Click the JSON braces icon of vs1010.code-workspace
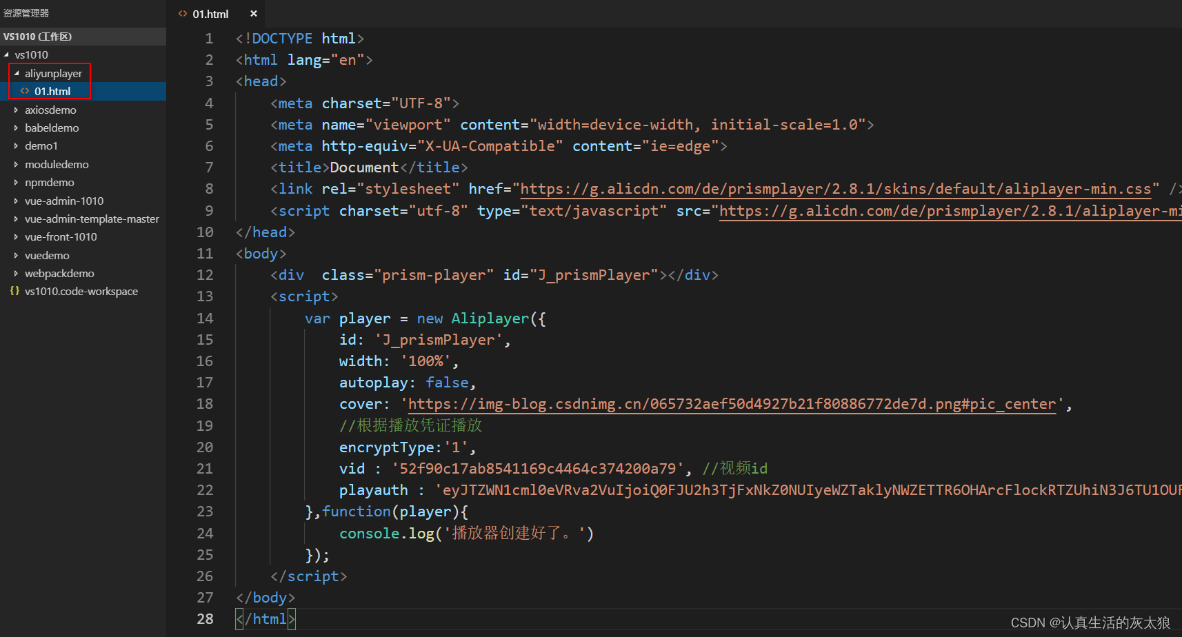Screen dimensions: 1182x637 pos(14,291)
